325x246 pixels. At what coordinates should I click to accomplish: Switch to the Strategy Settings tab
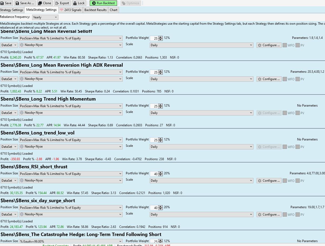(x=12, y=10)
